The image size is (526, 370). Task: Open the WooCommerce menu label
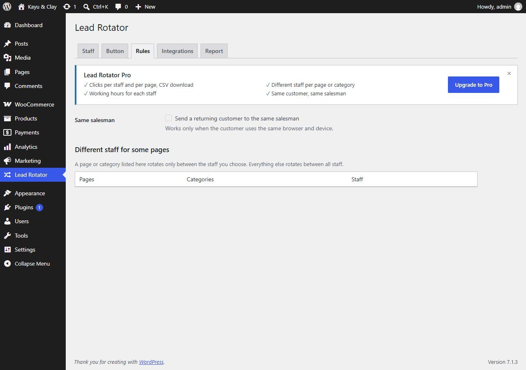coord(35,104)
